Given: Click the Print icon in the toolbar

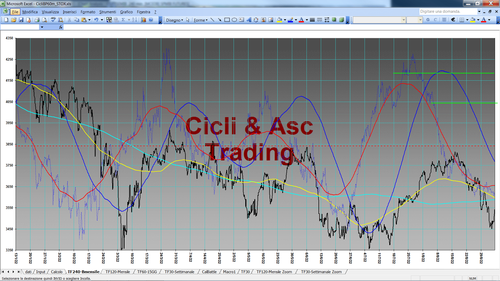Looking at the screenshot, I should point(37,20).
